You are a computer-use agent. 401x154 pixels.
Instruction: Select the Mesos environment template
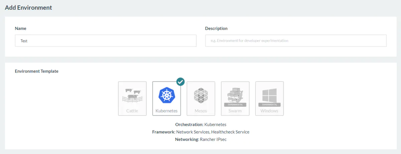201,99
